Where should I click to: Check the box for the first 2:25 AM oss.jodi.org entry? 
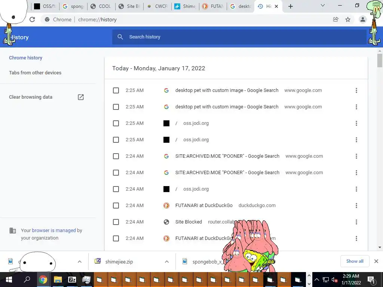(x=116, y=123)
